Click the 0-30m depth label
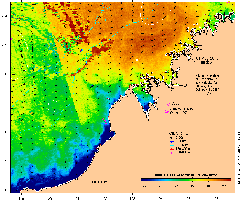Image resolution: width=243 pixels, height=201 pixels. coord(180,138)
